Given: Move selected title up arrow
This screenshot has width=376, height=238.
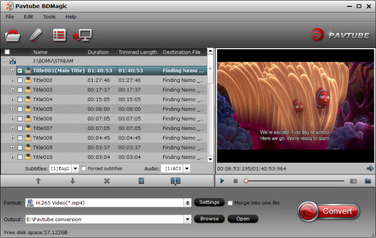Looking at the screenshot, I should click(x=38, y=181).
